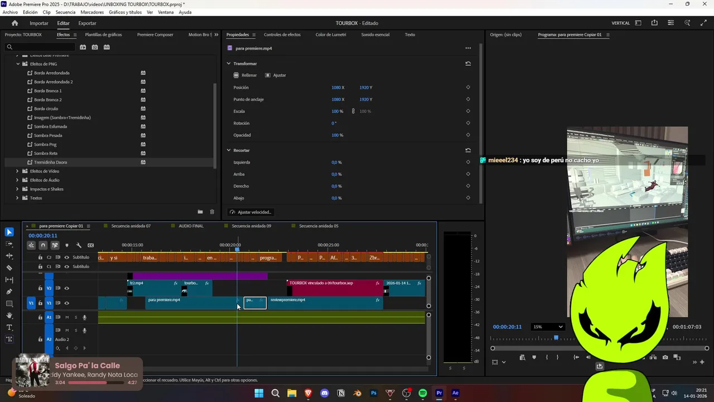The image size is (714, 402).
Task: Open Spotify from taskbar
Action: (423, 393)
